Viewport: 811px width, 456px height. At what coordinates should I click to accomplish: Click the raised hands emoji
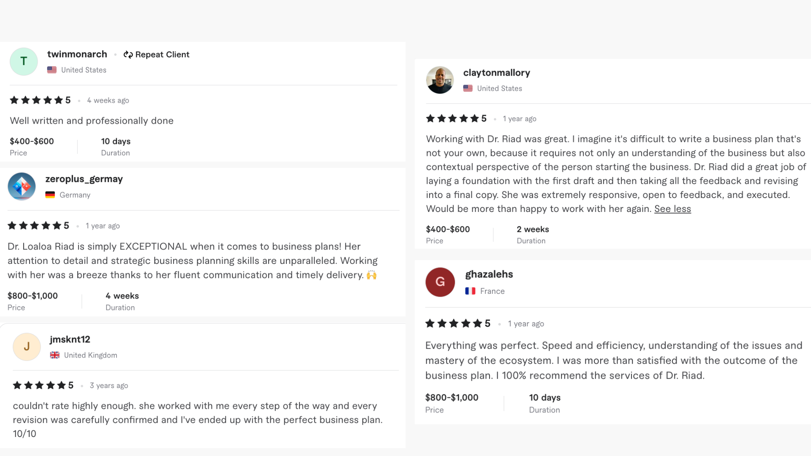click(371, 275)
